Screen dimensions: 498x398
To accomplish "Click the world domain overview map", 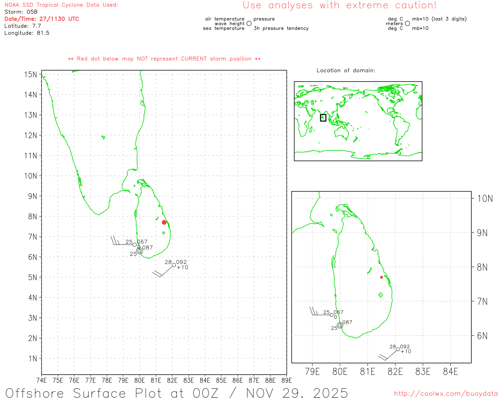I will point(358,121).
